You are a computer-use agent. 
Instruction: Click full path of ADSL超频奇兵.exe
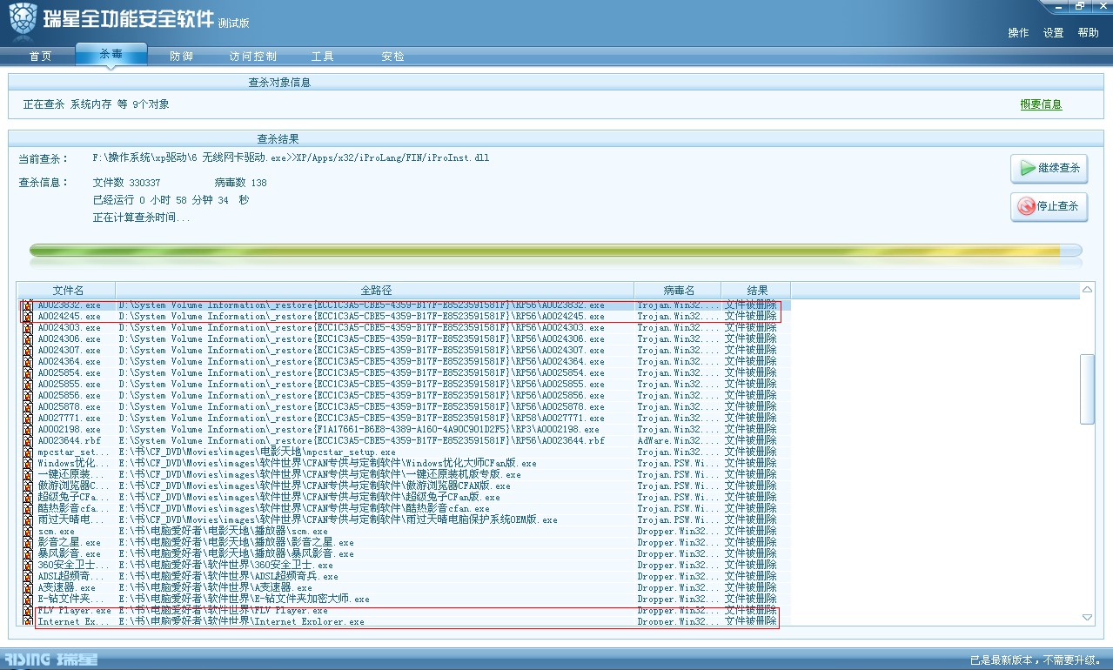[228, 577]
